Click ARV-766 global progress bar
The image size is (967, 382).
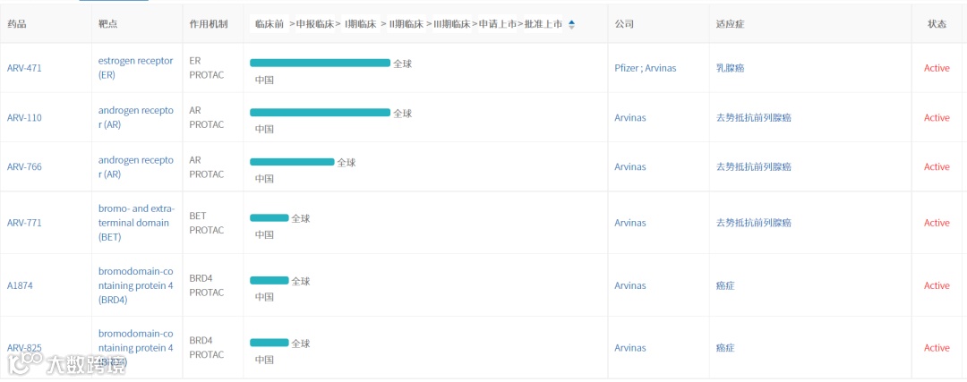(292, 162)
